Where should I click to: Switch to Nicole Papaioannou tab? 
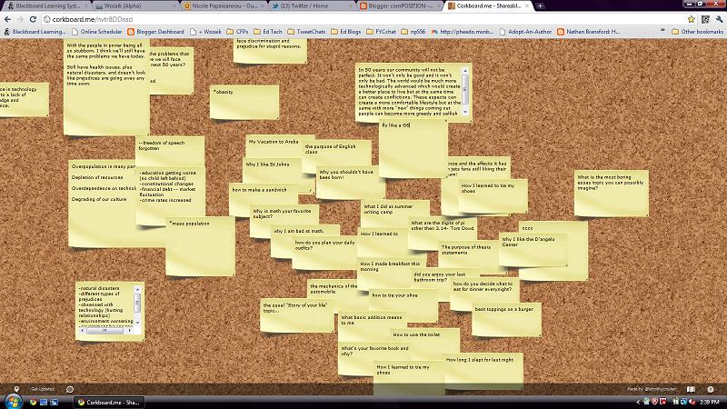224,6
